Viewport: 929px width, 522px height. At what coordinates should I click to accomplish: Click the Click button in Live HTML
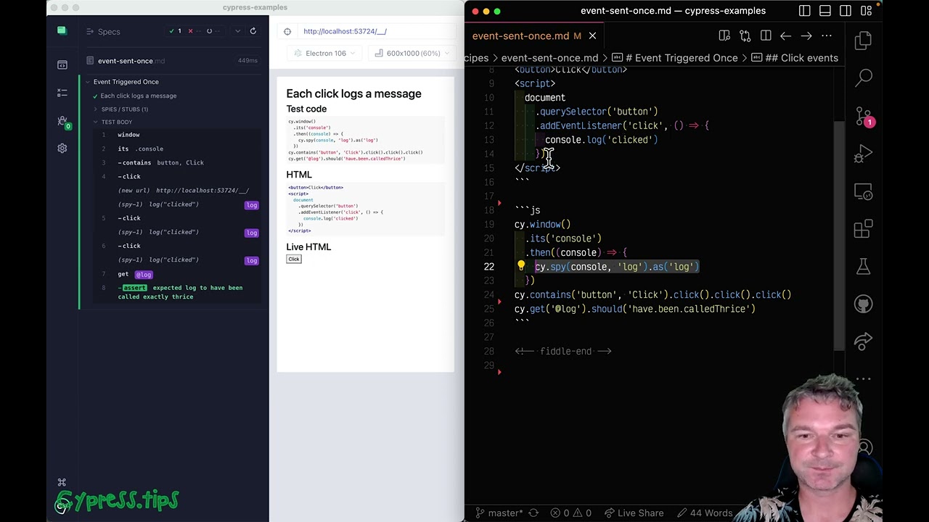(x=294, y=259)
